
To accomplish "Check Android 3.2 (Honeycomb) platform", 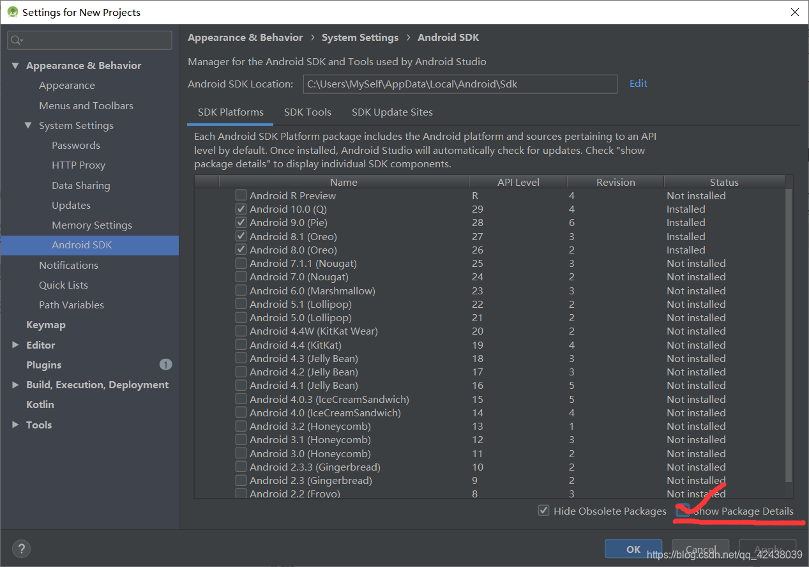I will [241, 426].
